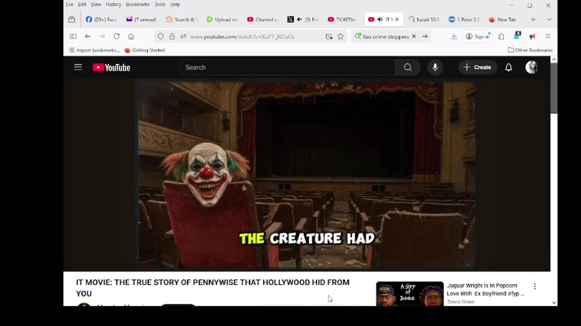Click the scrollbar up arrow
Image resolution: width=581 pixels, height=326 pixels.
pos(554,59)
